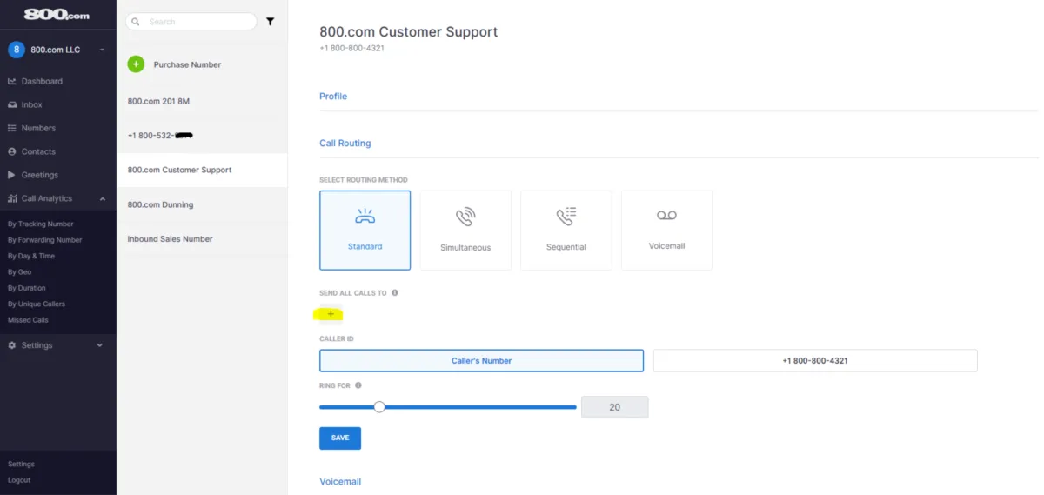Collapse the Call Routing section

coord(345,144)
